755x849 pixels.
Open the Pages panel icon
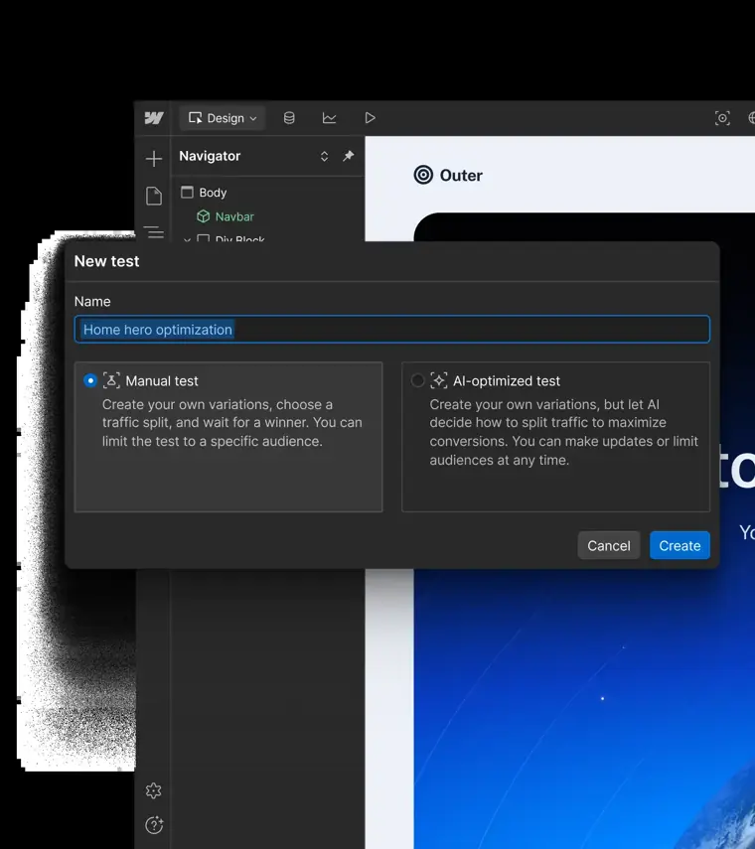(x=154, y=196)
